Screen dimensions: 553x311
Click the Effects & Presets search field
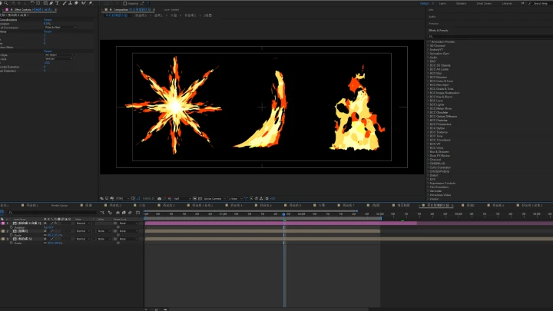point(490,36)
